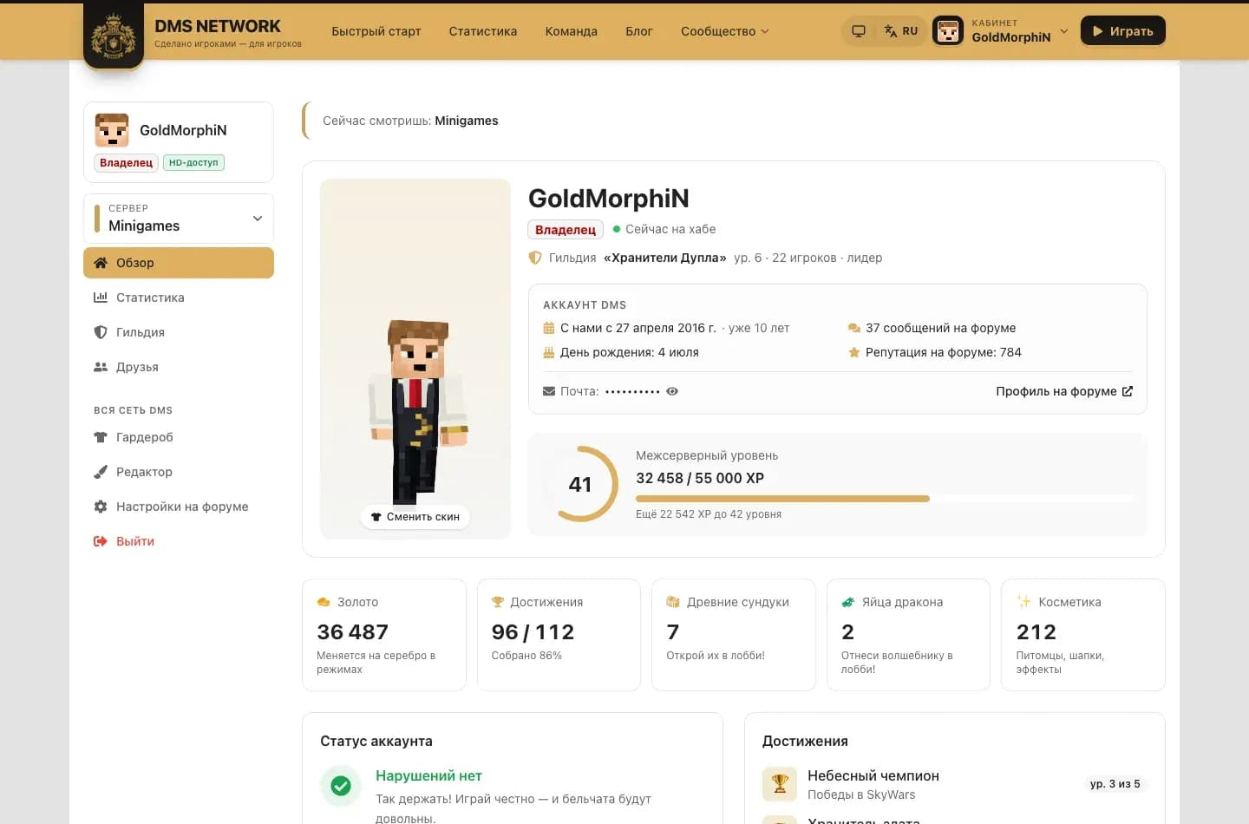Toggle the display theme monitor icon
Screen dimensions: 1249x824
click(x=859, y=31)
